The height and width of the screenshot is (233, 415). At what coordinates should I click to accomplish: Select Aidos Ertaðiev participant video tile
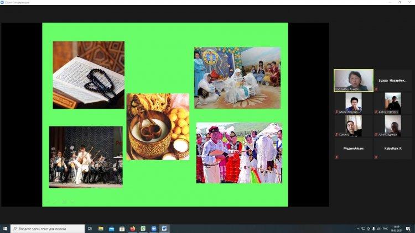coord(392,103)
